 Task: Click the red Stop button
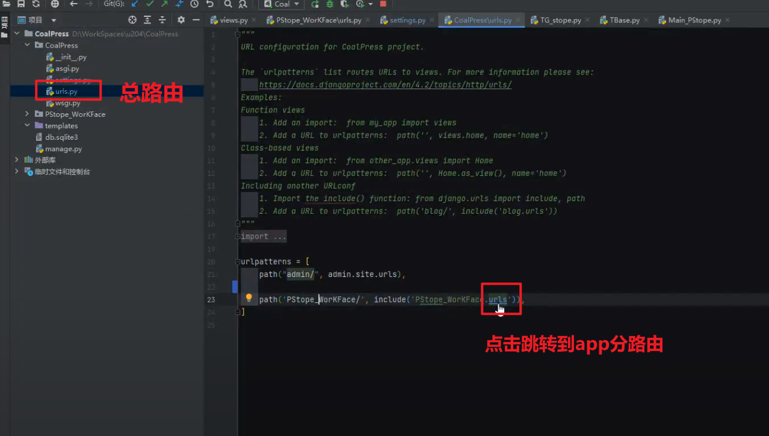click(383, 4)
